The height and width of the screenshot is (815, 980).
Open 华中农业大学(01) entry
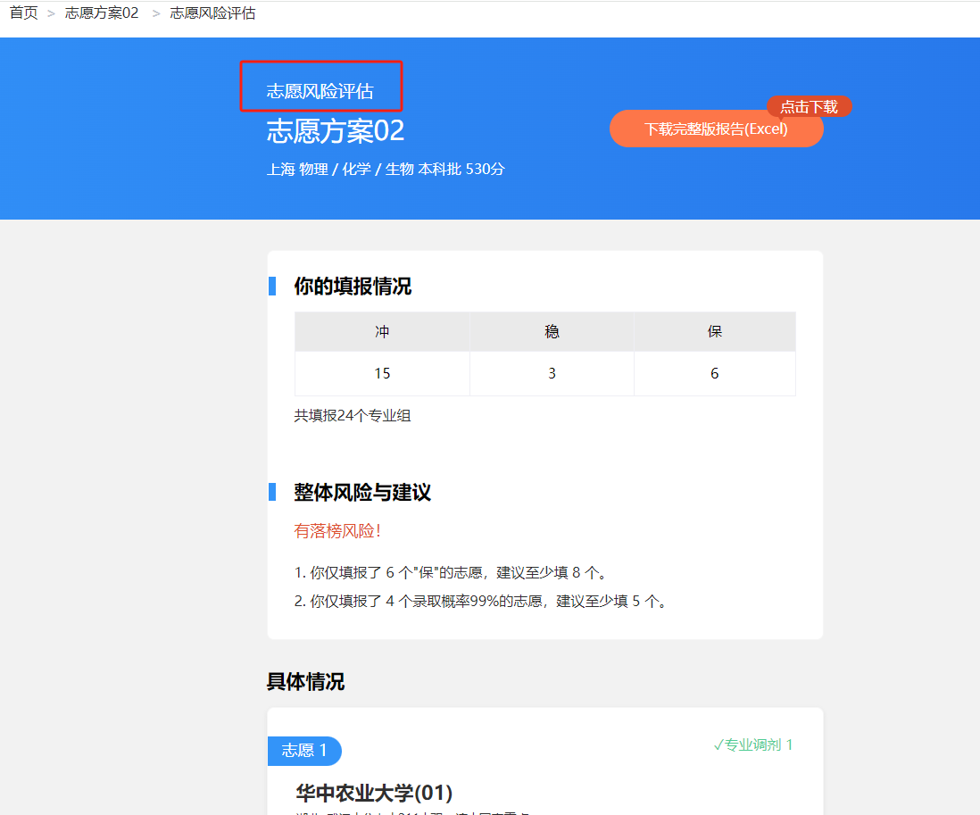click(x=374, y=793)
